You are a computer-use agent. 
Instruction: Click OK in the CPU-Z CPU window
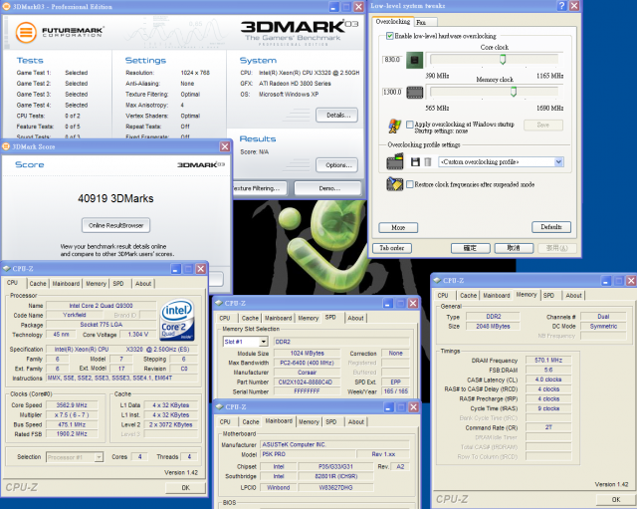[x=186, y=487]
